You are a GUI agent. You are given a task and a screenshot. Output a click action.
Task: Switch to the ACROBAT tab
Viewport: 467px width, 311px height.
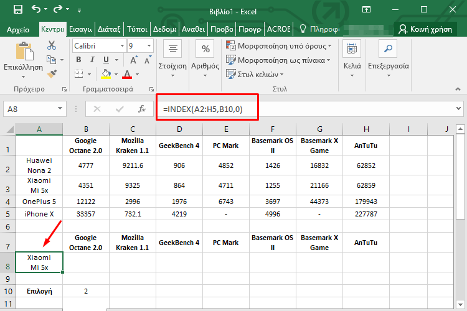pos(278,29)
